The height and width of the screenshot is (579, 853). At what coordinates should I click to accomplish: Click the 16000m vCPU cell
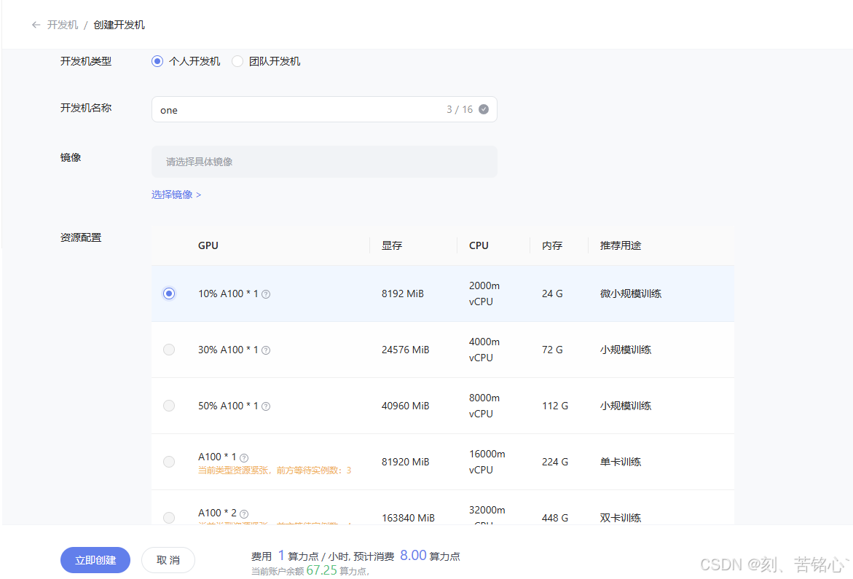coord(487,462)
